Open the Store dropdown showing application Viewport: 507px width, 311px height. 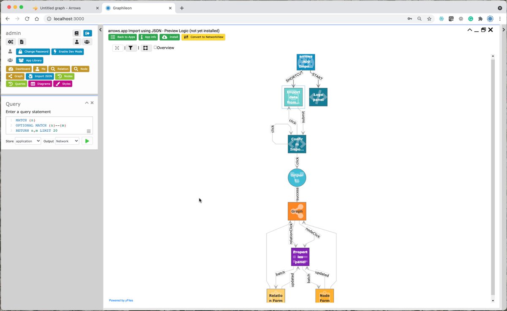(28, 141)
